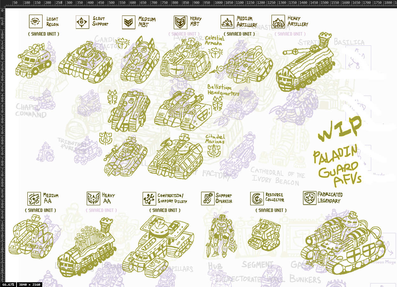Click 'Shared Unit' text under Medium Artillery
Screen dimensions: 397x287
click(239, 34)
